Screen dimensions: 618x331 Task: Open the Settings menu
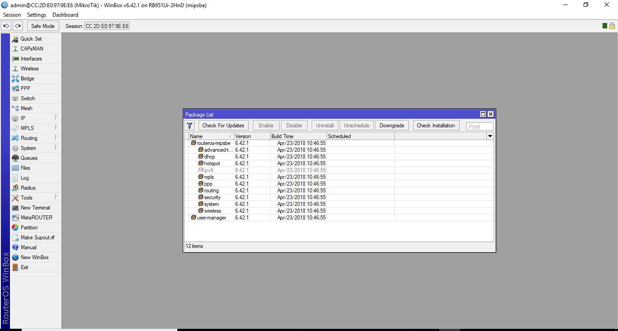pyautogui.click(x=37, y=15)
